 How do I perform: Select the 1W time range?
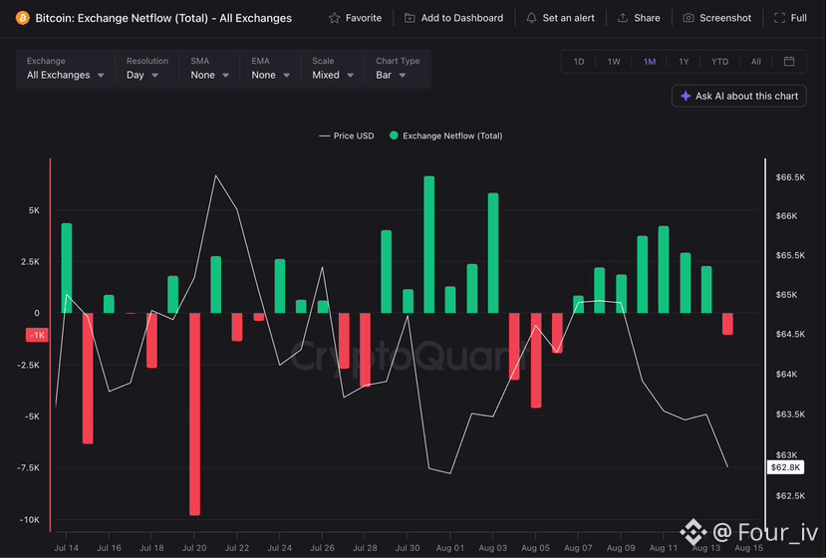614,62
